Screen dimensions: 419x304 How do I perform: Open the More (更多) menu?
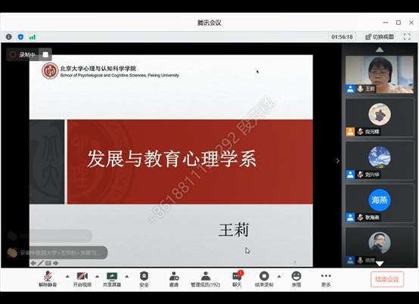326,279
